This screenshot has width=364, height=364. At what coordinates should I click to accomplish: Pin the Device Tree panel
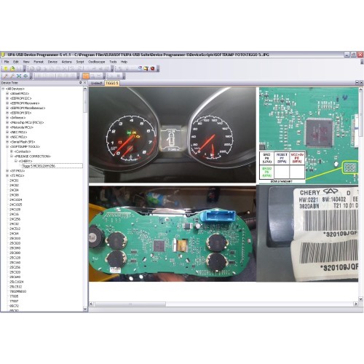coord(80,83)
